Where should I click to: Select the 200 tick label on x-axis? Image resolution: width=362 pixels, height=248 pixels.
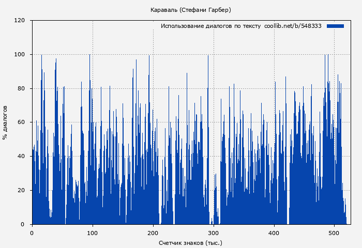tap(153, 233)
